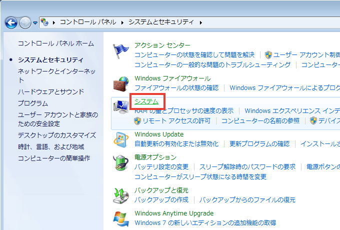Expand the arrow after コントロール パネル breadcrumb

point(122,22)
